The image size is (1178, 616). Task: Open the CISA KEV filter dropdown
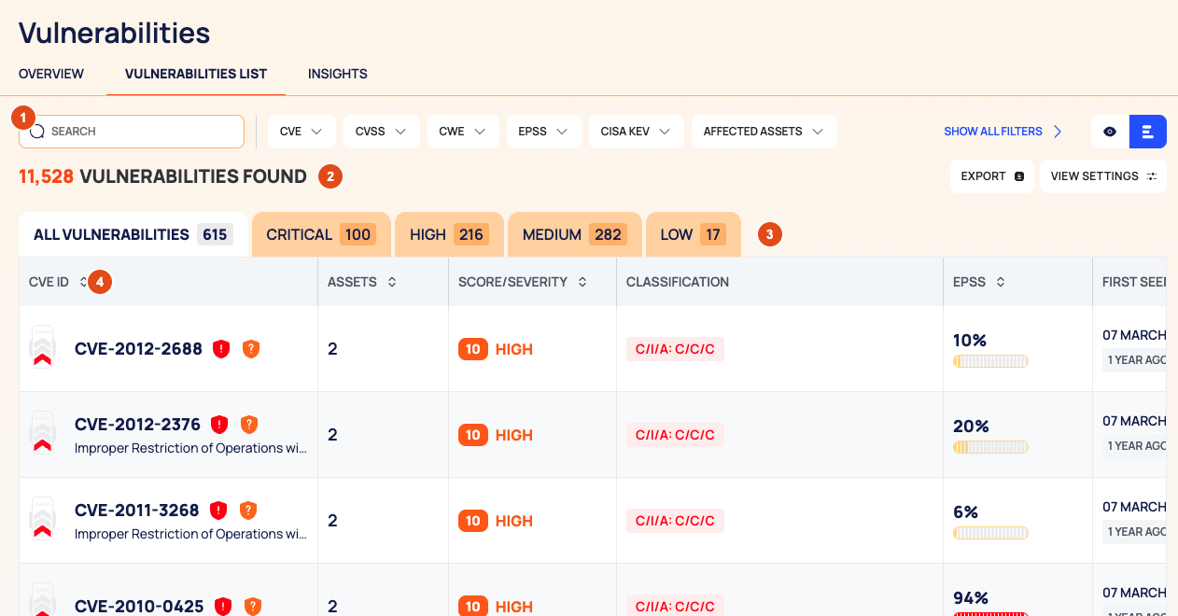click(x=637, y=132)
